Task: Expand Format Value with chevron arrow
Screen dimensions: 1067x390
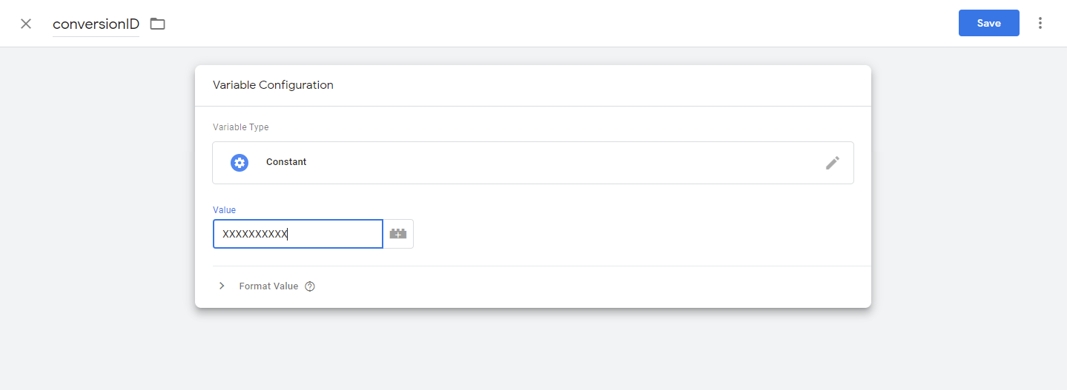Action: [222, 286]
